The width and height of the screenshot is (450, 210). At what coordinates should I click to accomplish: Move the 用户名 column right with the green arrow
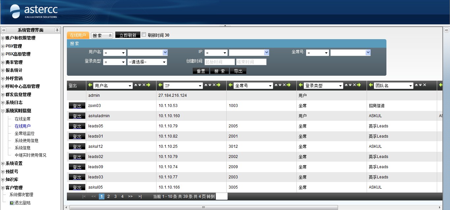[x=148, y=85]
